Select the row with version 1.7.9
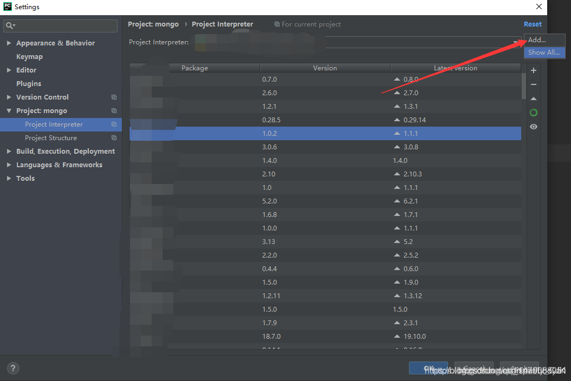The image size is (571, 381). tap(325, 323)
